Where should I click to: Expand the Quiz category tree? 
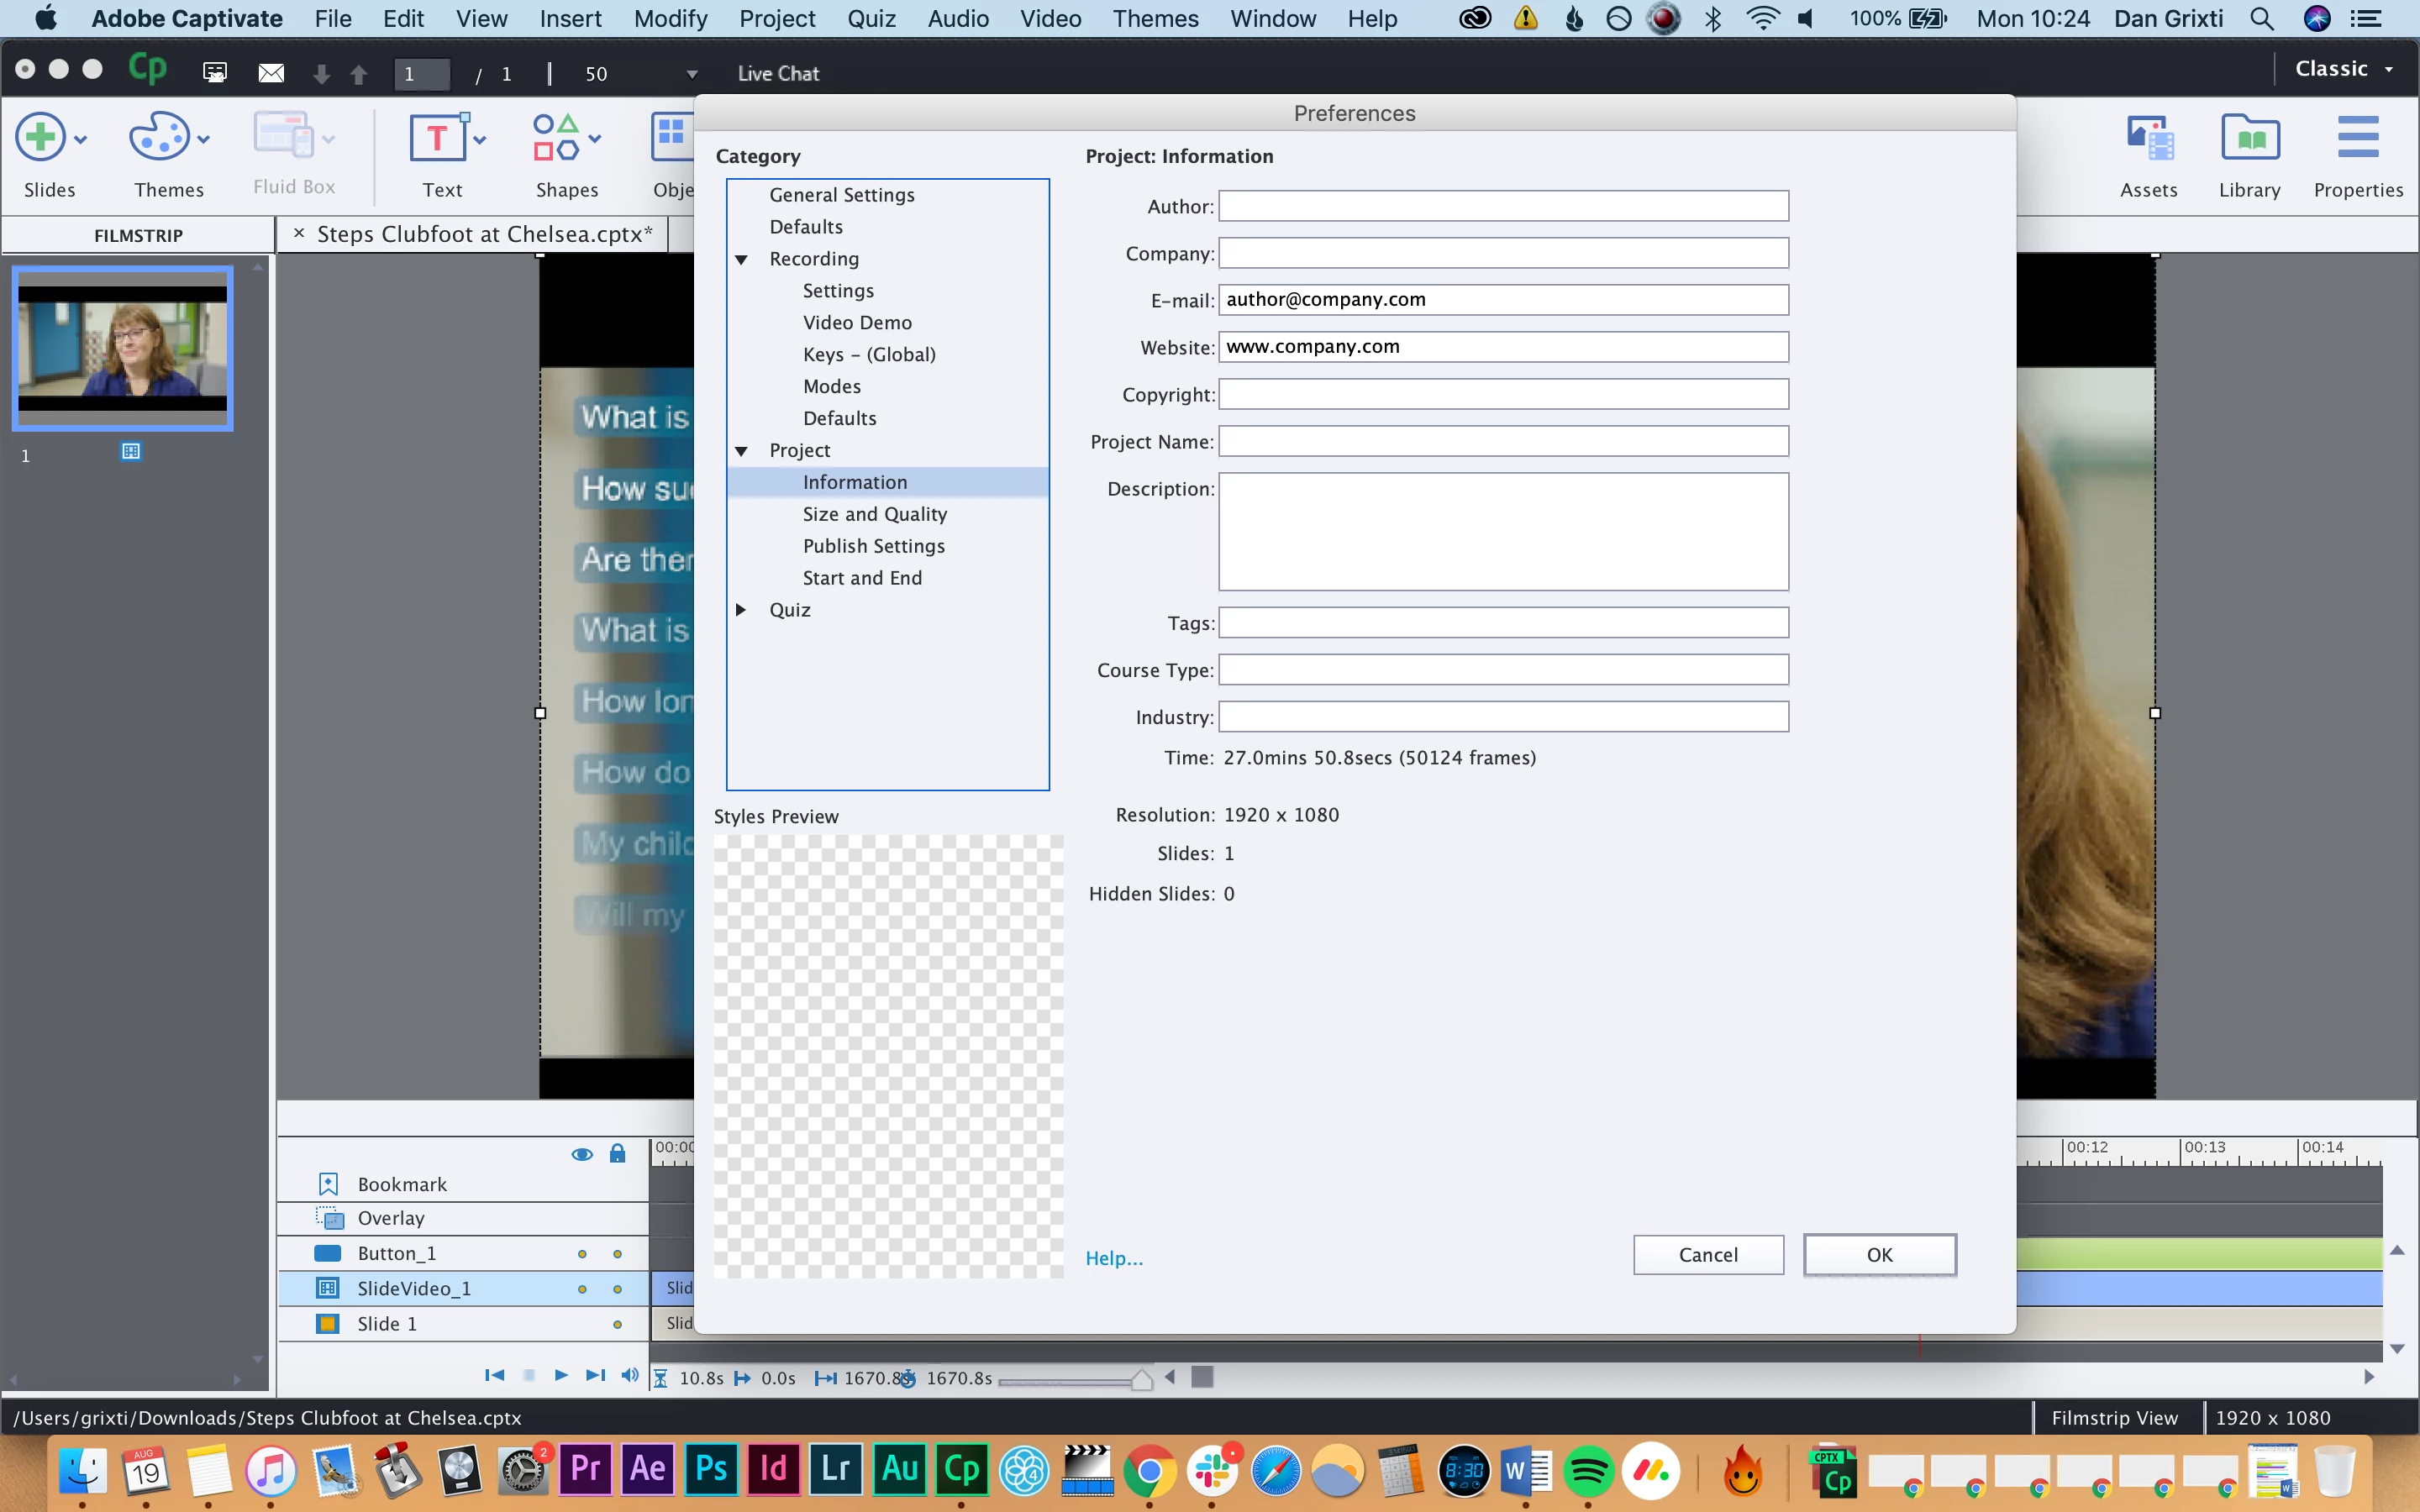741,610
